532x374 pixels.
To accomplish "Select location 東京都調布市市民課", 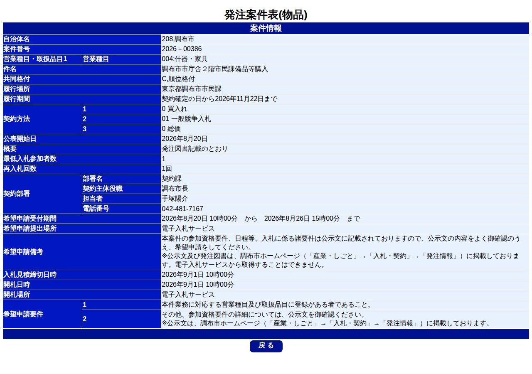I will (192, 89).
